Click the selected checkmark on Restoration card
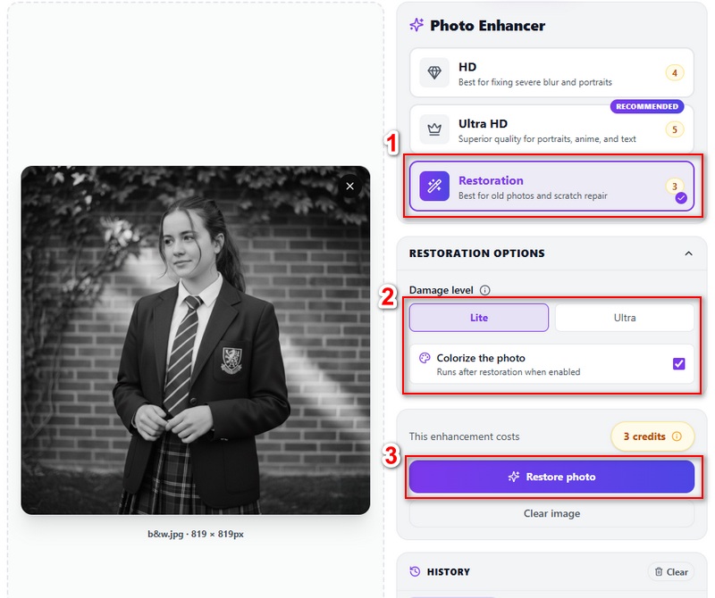Viewport: 715px width, 598px height. pyautogui.click(x=681, y=198)
